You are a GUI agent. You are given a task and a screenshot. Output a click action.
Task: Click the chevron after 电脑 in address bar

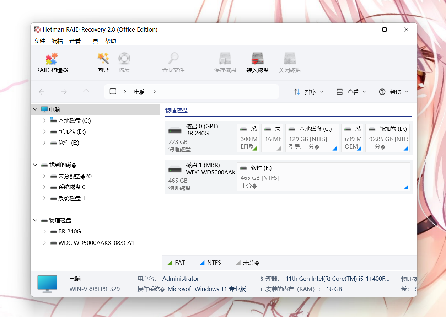(154, 92)
